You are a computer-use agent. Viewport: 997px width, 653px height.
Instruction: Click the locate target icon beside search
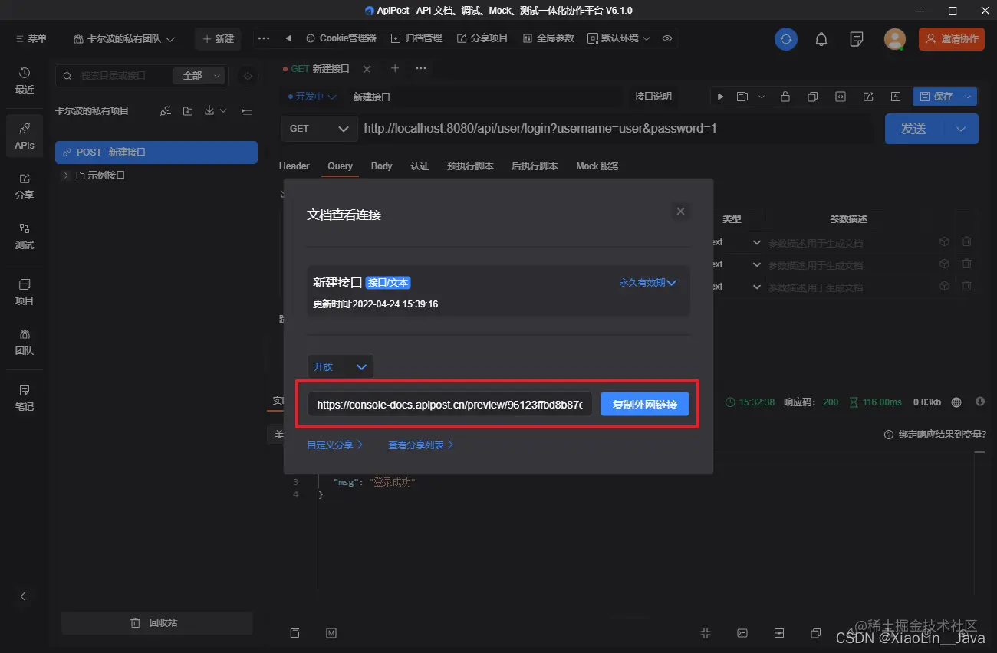point(248,76)
